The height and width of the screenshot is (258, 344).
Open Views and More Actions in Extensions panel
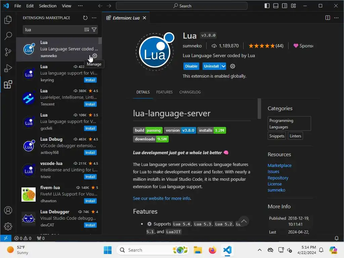tap(94, 18)
